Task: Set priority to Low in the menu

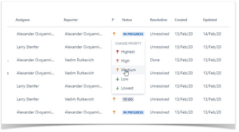Action: (x=125, y=79)
